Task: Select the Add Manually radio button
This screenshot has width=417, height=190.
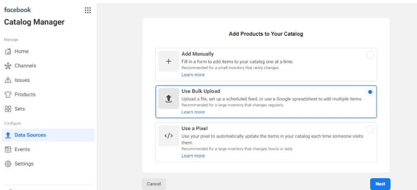Action: 370,55
